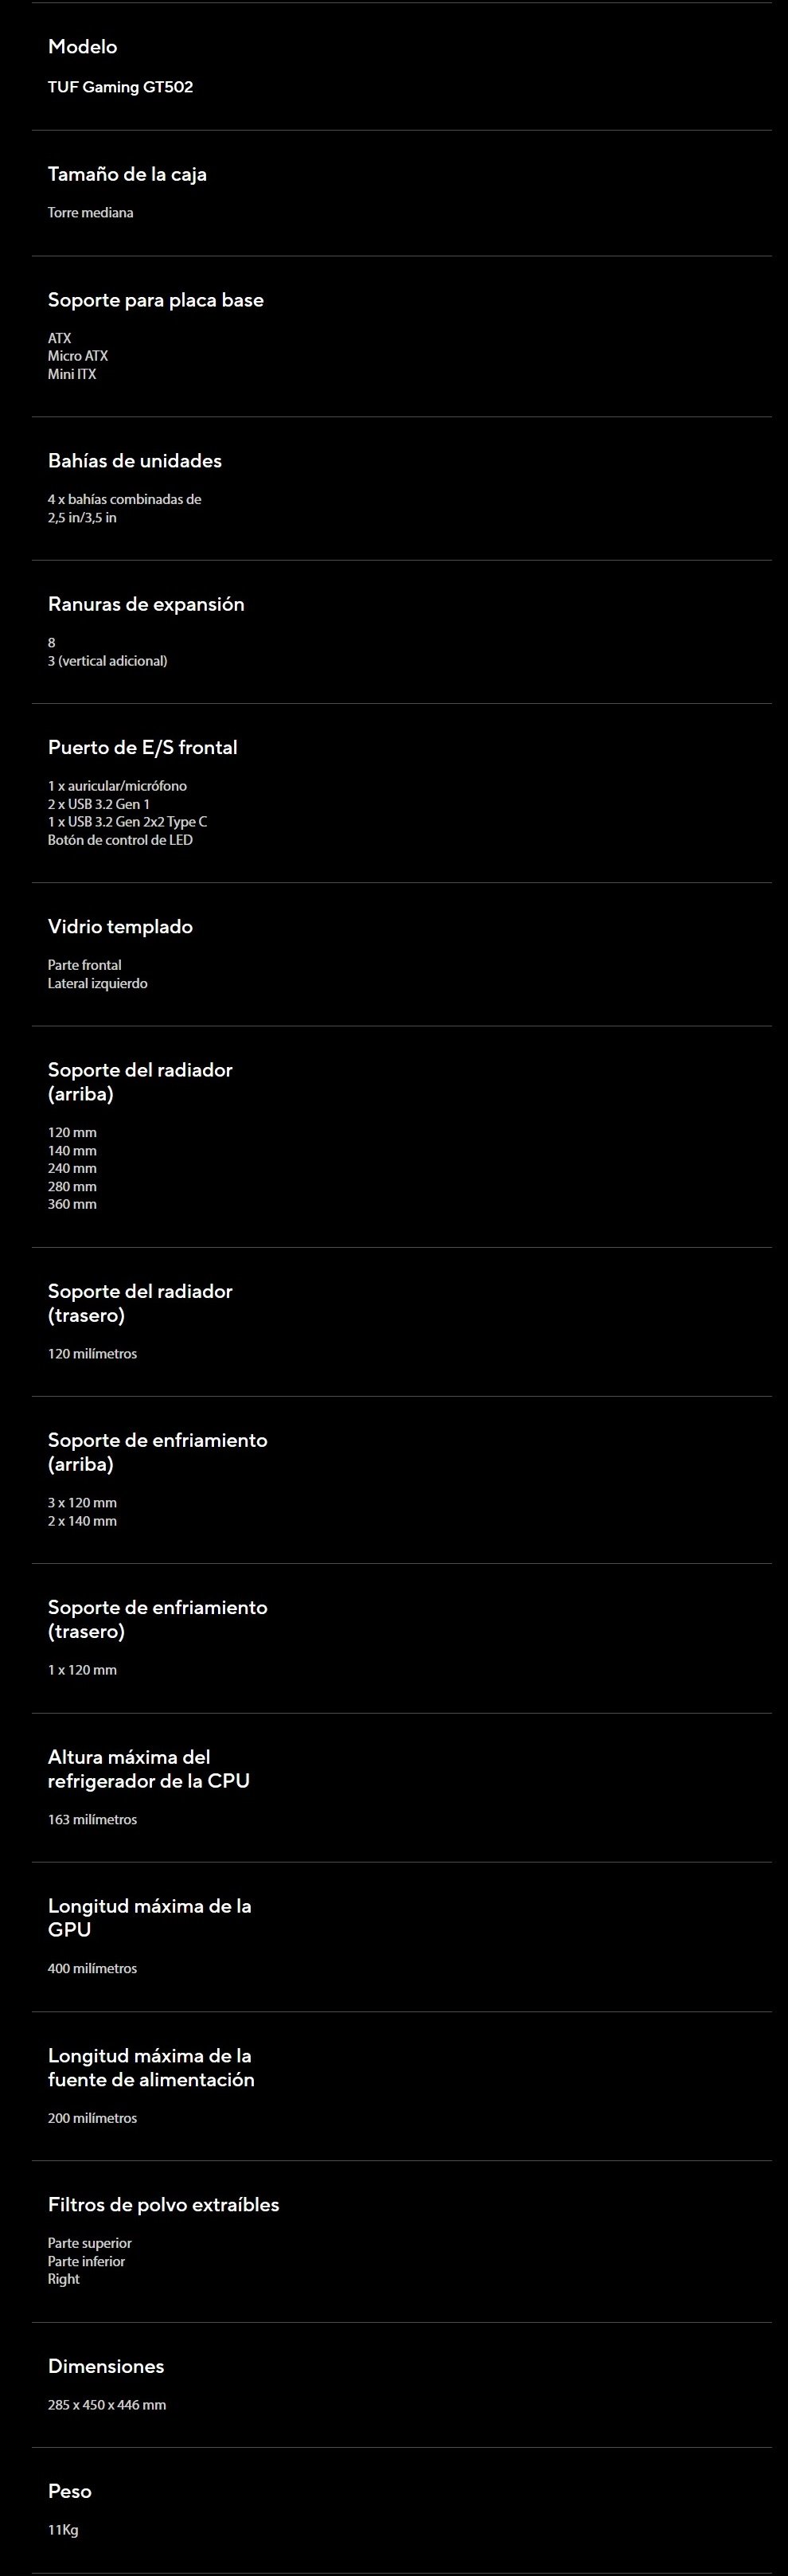Screen dimensions: 788x2576
Task: Click the 11Kg weight value
Action: pos(63,2530)
